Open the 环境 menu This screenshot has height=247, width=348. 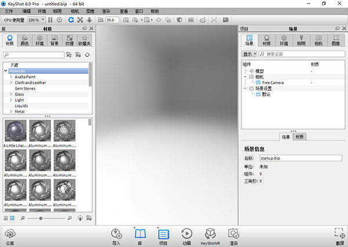click(x=42, y=11)
